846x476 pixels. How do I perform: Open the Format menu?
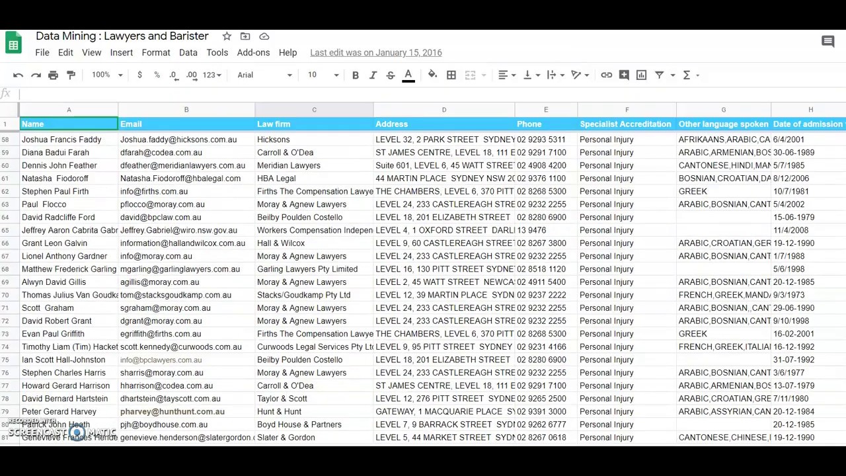coord(156,53)
